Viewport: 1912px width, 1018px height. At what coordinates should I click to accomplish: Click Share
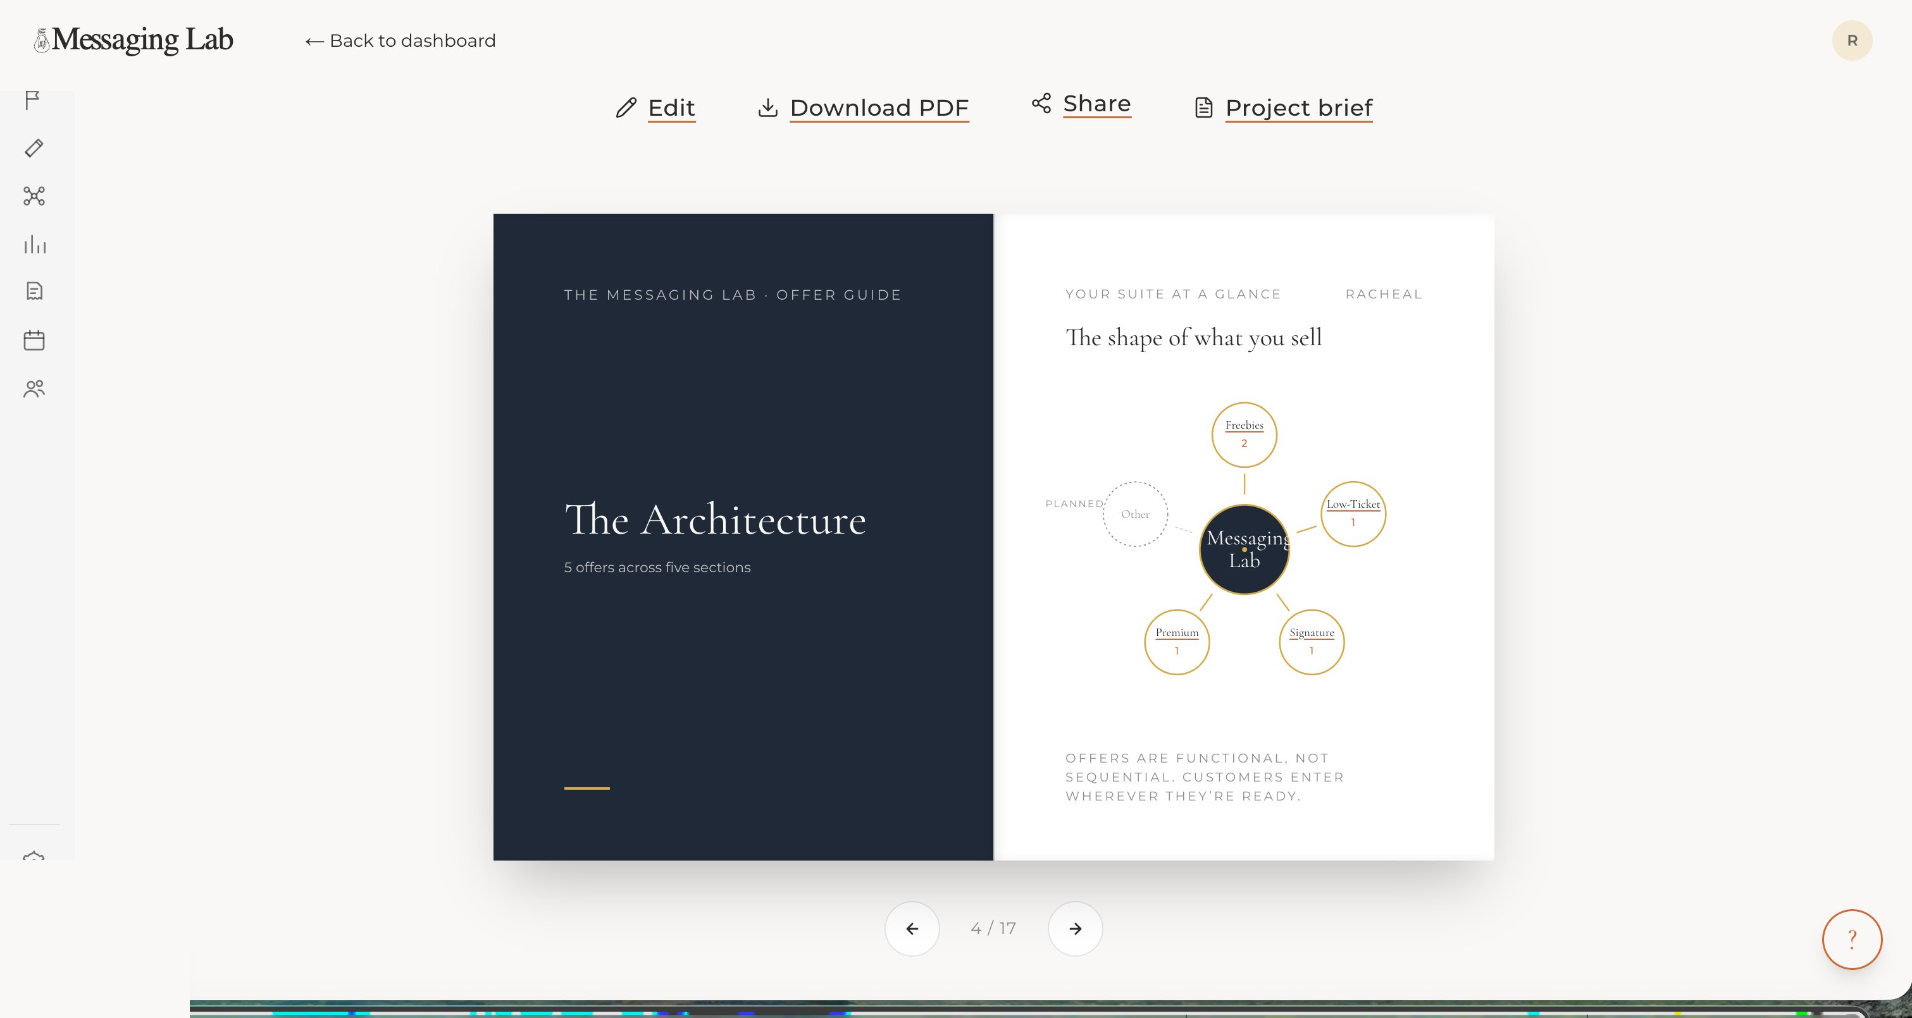tap(1081, 104)
